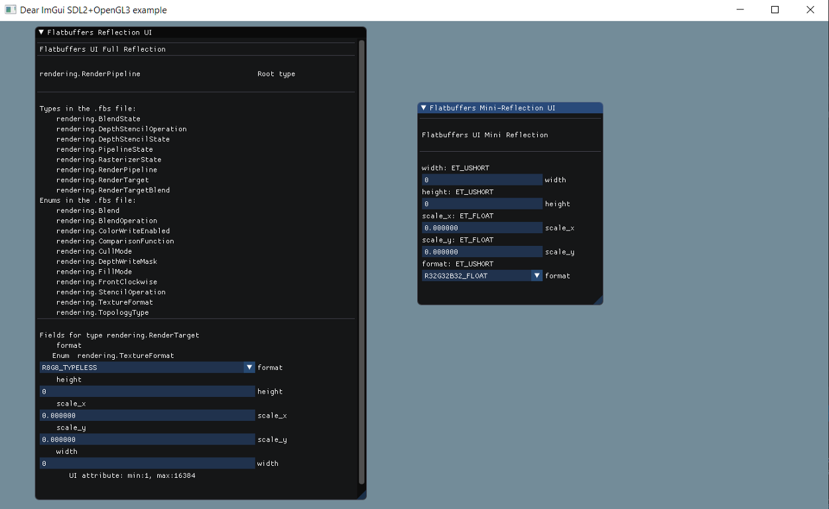Click the Flatbuffers Mini-Reflection UI title bar

pos(511,107)
